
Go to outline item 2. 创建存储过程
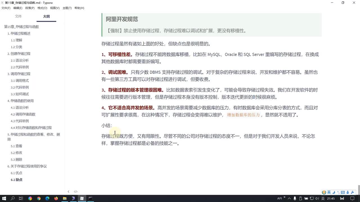pyautogui.click(x=19, y=54)
